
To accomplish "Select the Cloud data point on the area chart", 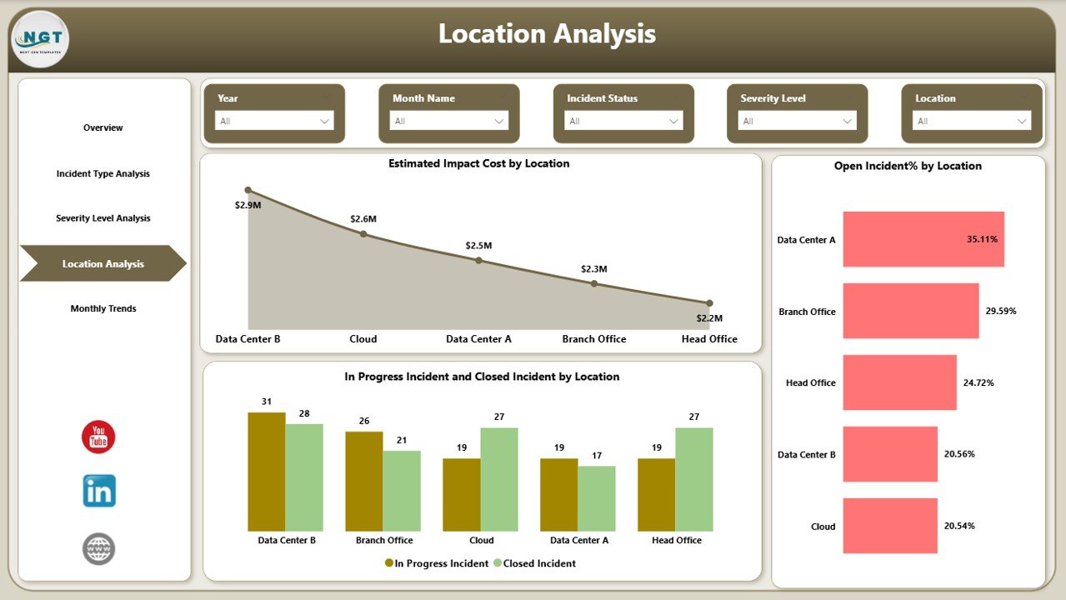I will [363, 233].
